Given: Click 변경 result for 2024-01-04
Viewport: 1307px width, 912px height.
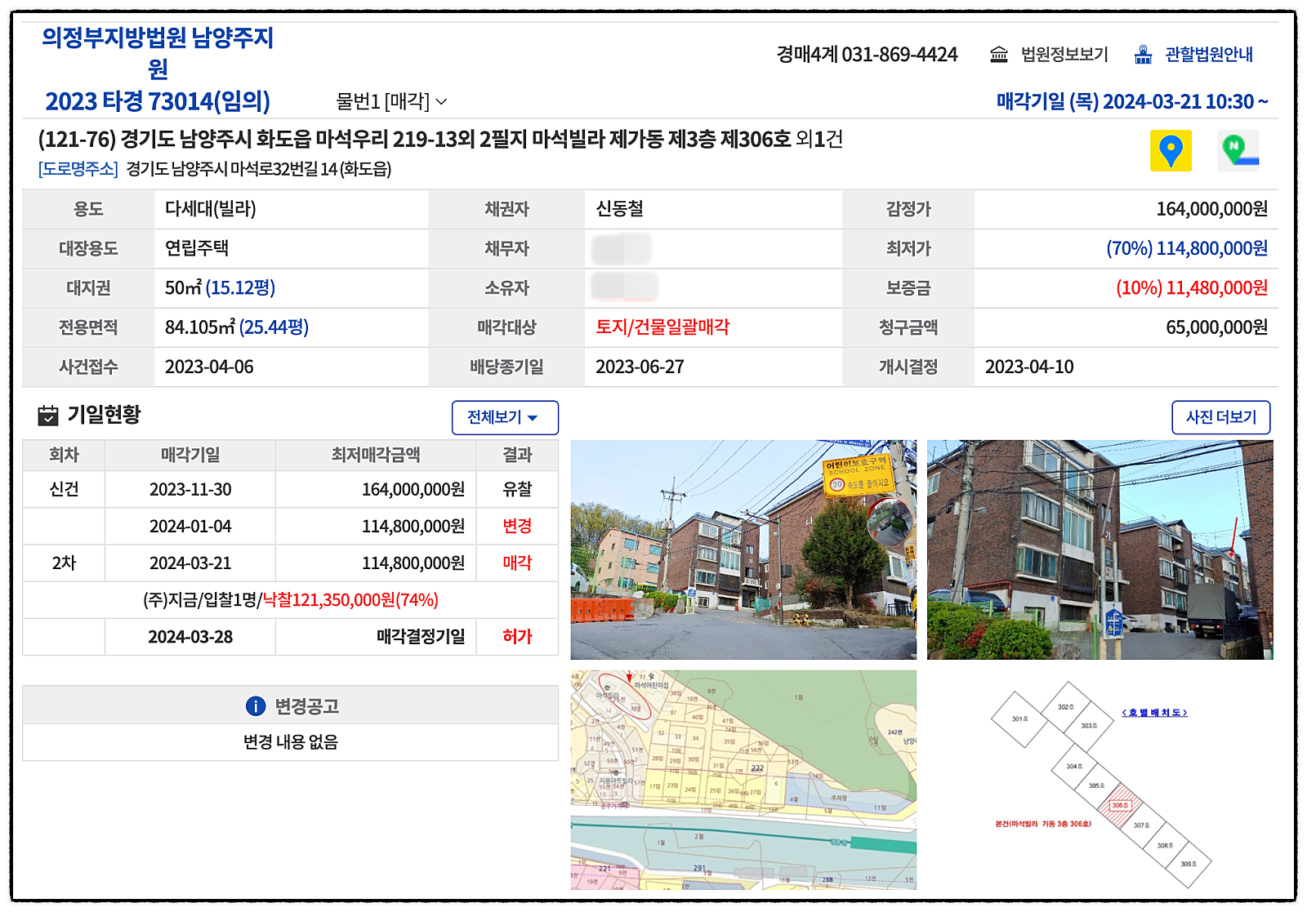Looking at the screenshot, I should 517,526.
